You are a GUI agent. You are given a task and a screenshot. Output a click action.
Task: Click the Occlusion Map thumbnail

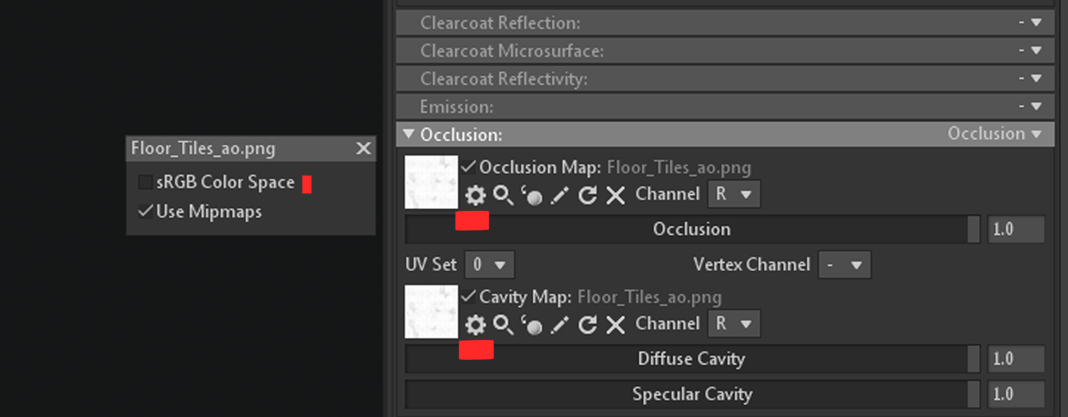point(431,182)
